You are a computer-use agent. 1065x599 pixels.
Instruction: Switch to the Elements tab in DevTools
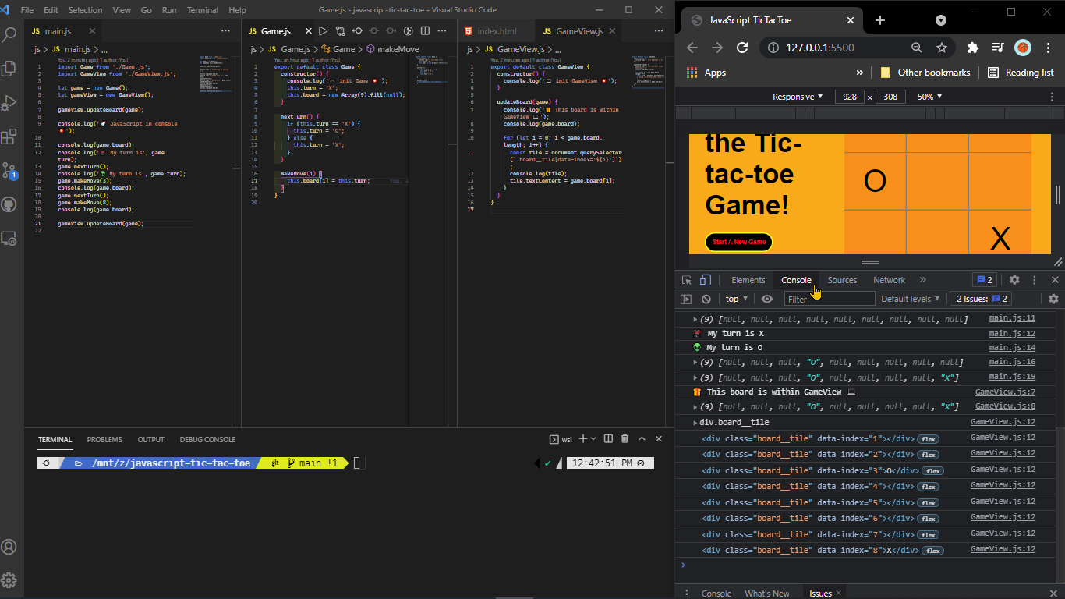[x=747, y=279]
